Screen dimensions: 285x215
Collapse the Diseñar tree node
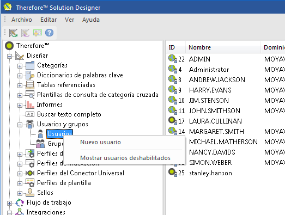click(x=9, y=56)
